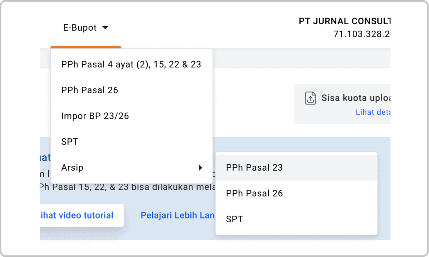Select SPT in the E-Bupot menu
Screen dimensions: 429x257
tap(69, 142)
